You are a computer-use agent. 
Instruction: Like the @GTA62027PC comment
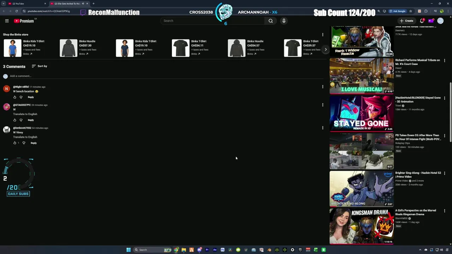[14, 120]
